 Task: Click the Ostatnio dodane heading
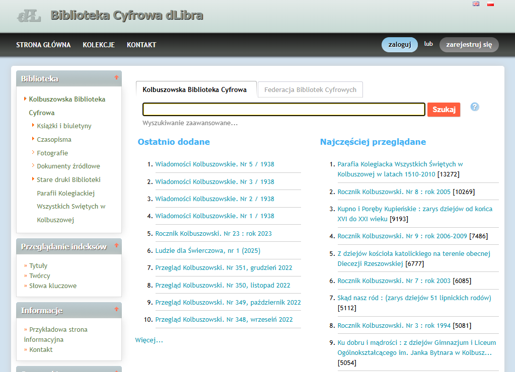coord(174,142)
